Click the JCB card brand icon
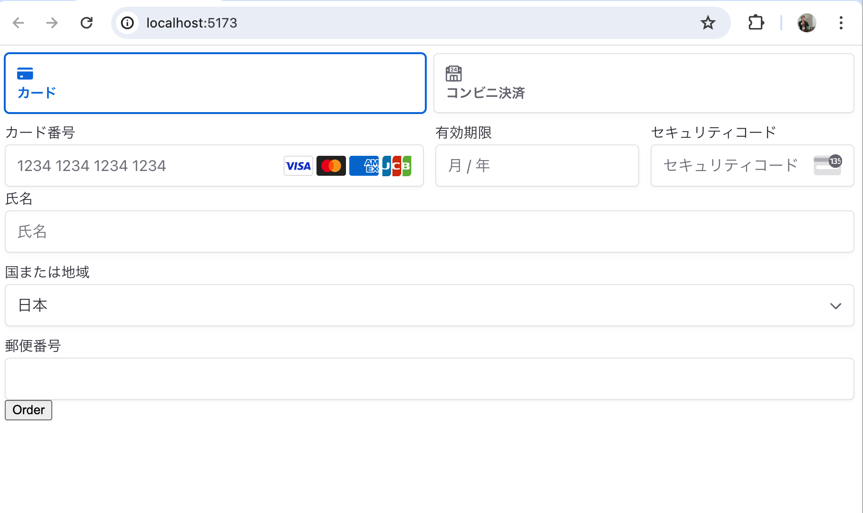Screen dimensions: 863x513 coord(397,166)
